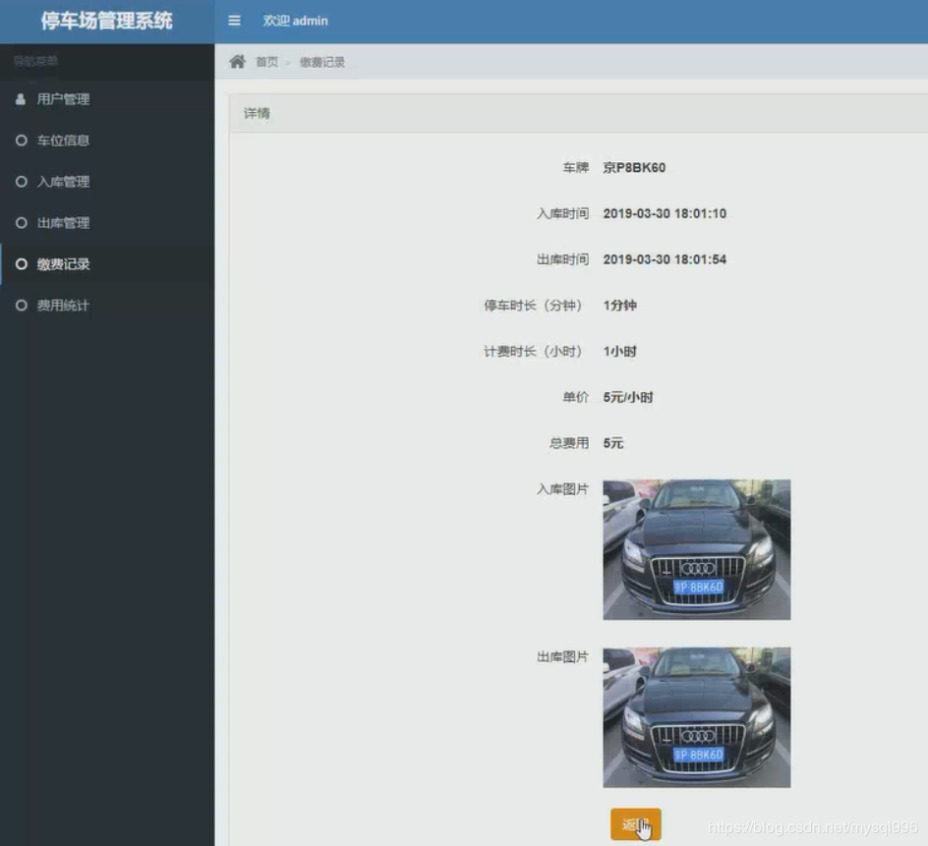Click the 详情 panel heading

coord(257,113)
